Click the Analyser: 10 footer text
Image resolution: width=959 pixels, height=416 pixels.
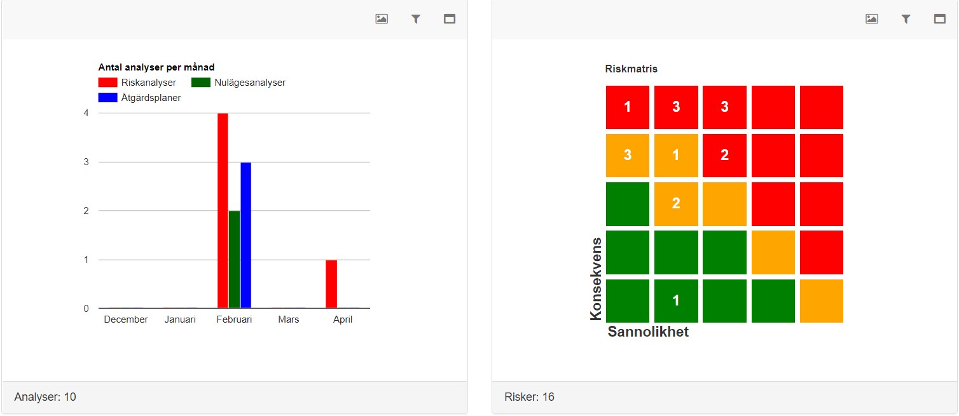pyautogui.click(x=45, y=397)
